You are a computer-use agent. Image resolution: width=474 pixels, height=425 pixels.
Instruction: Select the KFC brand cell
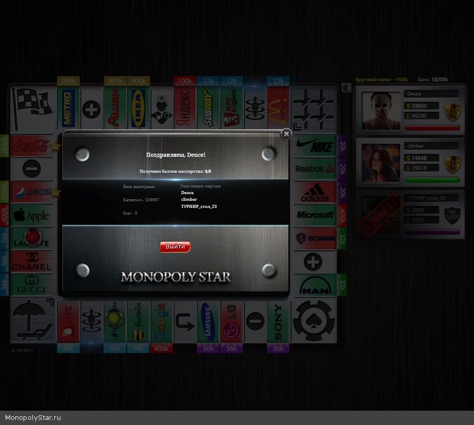pyautogui.click(x=232, y=108)
